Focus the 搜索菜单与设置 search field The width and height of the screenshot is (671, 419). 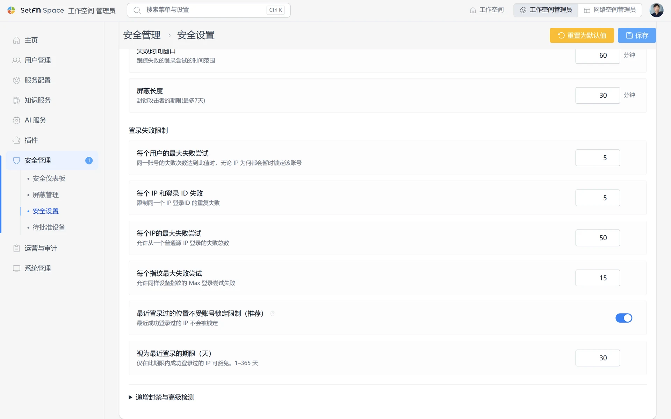tap(209, 10)
